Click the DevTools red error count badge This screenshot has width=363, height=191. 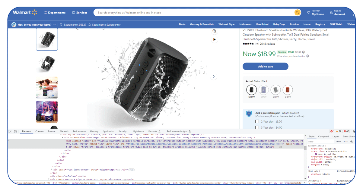(332, 132)
